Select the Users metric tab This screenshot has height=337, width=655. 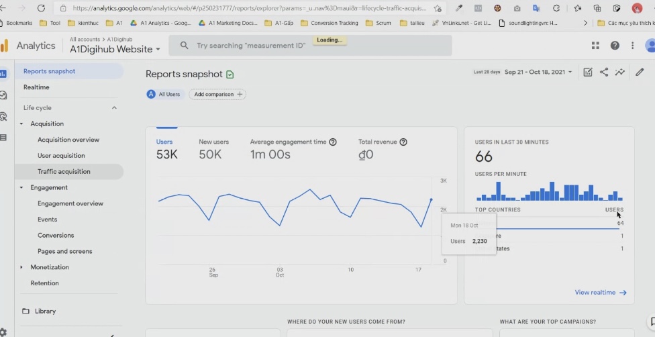(166, 149)
